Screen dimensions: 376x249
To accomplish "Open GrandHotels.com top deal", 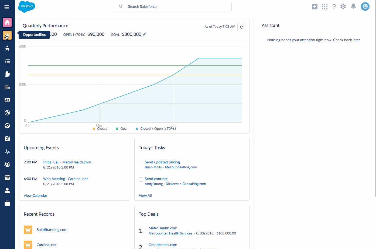I will click(163, 245).
